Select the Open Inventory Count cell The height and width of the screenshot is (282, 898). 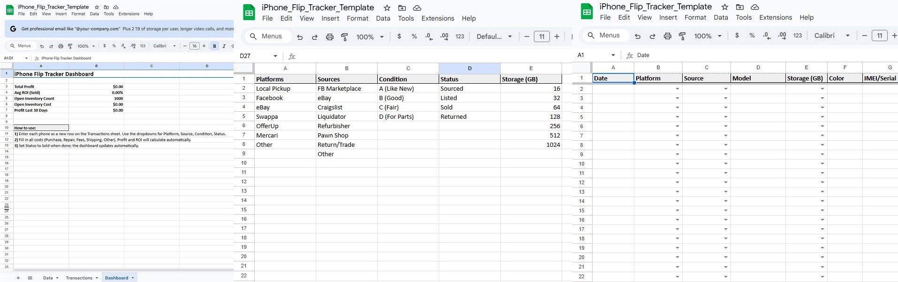pyautogui.click(x=41, y=98)
